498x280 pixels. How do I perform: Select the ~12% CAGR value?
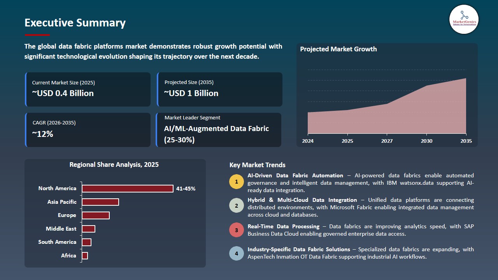[x=42, y=134]
